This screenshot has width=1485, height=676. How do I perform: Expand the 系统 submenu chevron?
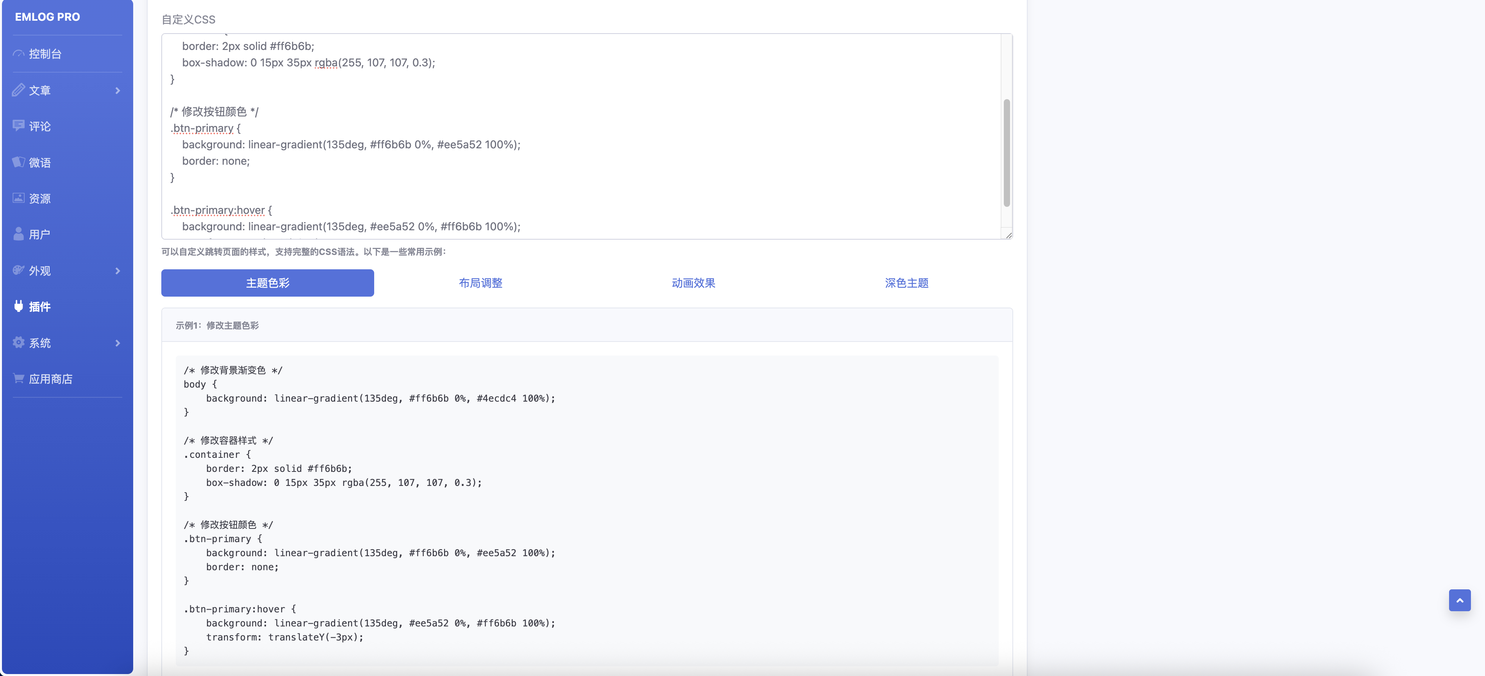[x=118, y=343]
